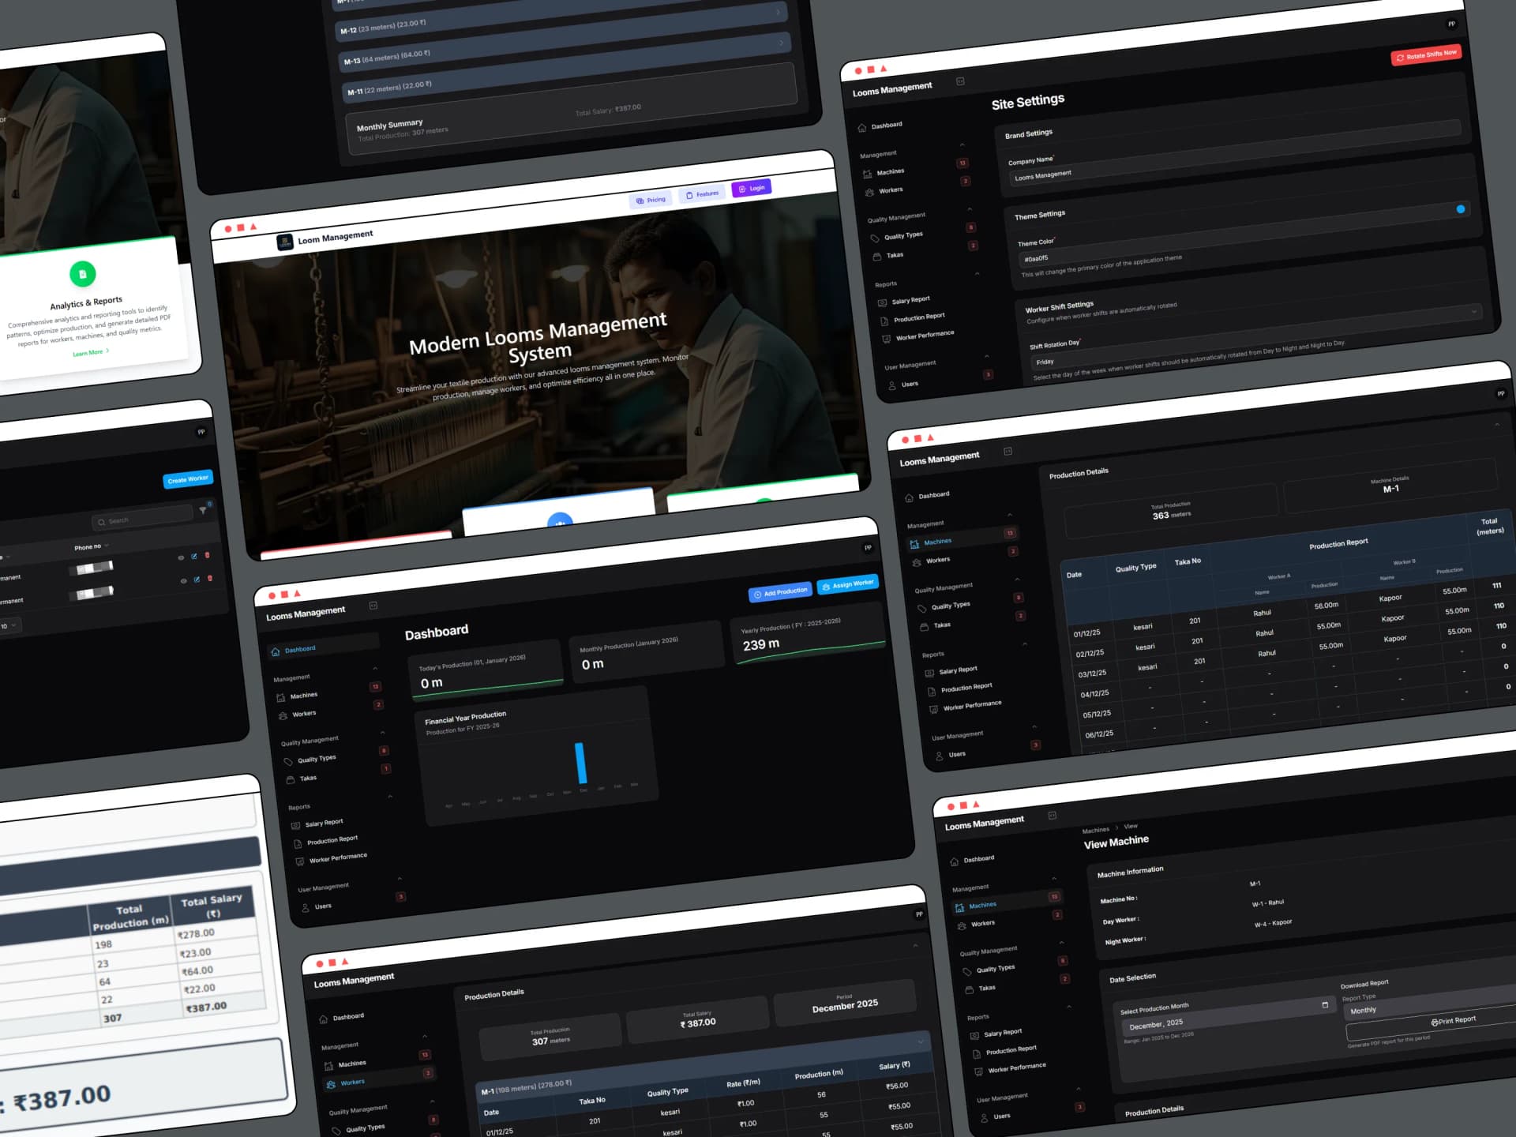Collapse Quality Management group in View Machine sidebar

tap(1061, 942)
